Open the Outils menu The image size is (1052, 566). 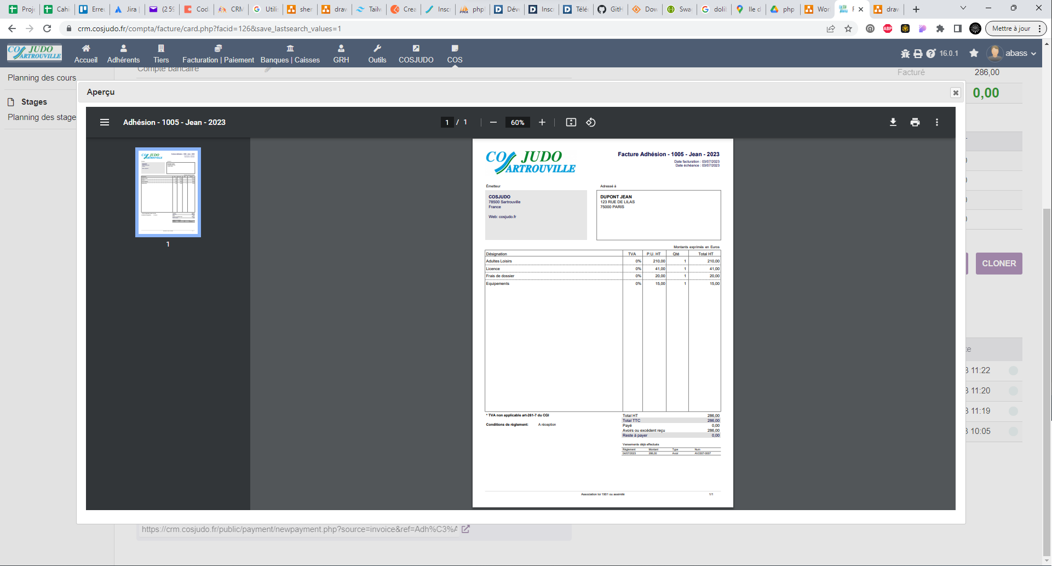pyautogui.click(x=377, y=54)
